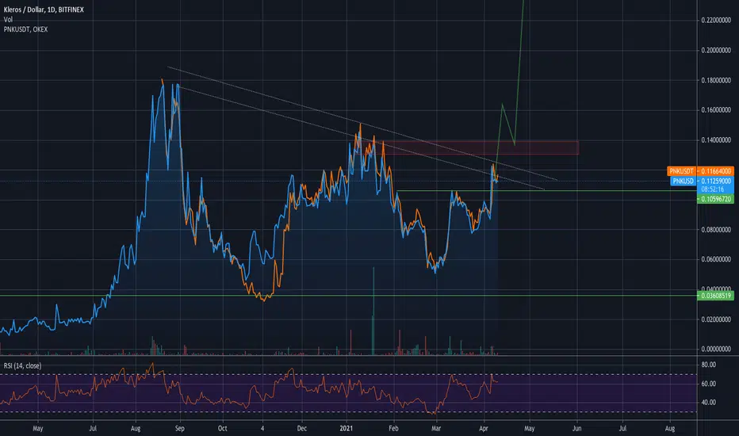Click the Aug 2020 time axis label before Sep
Viewport: 739px width, 436px height.
pyautogui.click(x=136, y=428)
